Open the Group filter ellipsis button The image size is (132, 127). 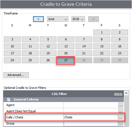(x=121, y=124)
